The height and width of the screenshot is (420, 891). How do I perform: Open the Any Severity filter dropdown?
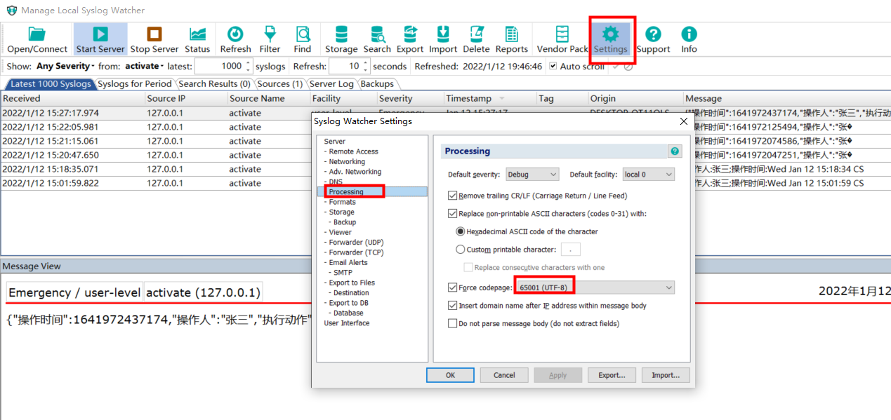[x=65, y=66]
